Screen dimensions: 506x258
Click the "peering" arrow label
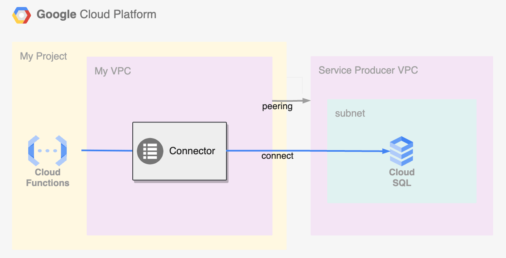click(277, 107)
